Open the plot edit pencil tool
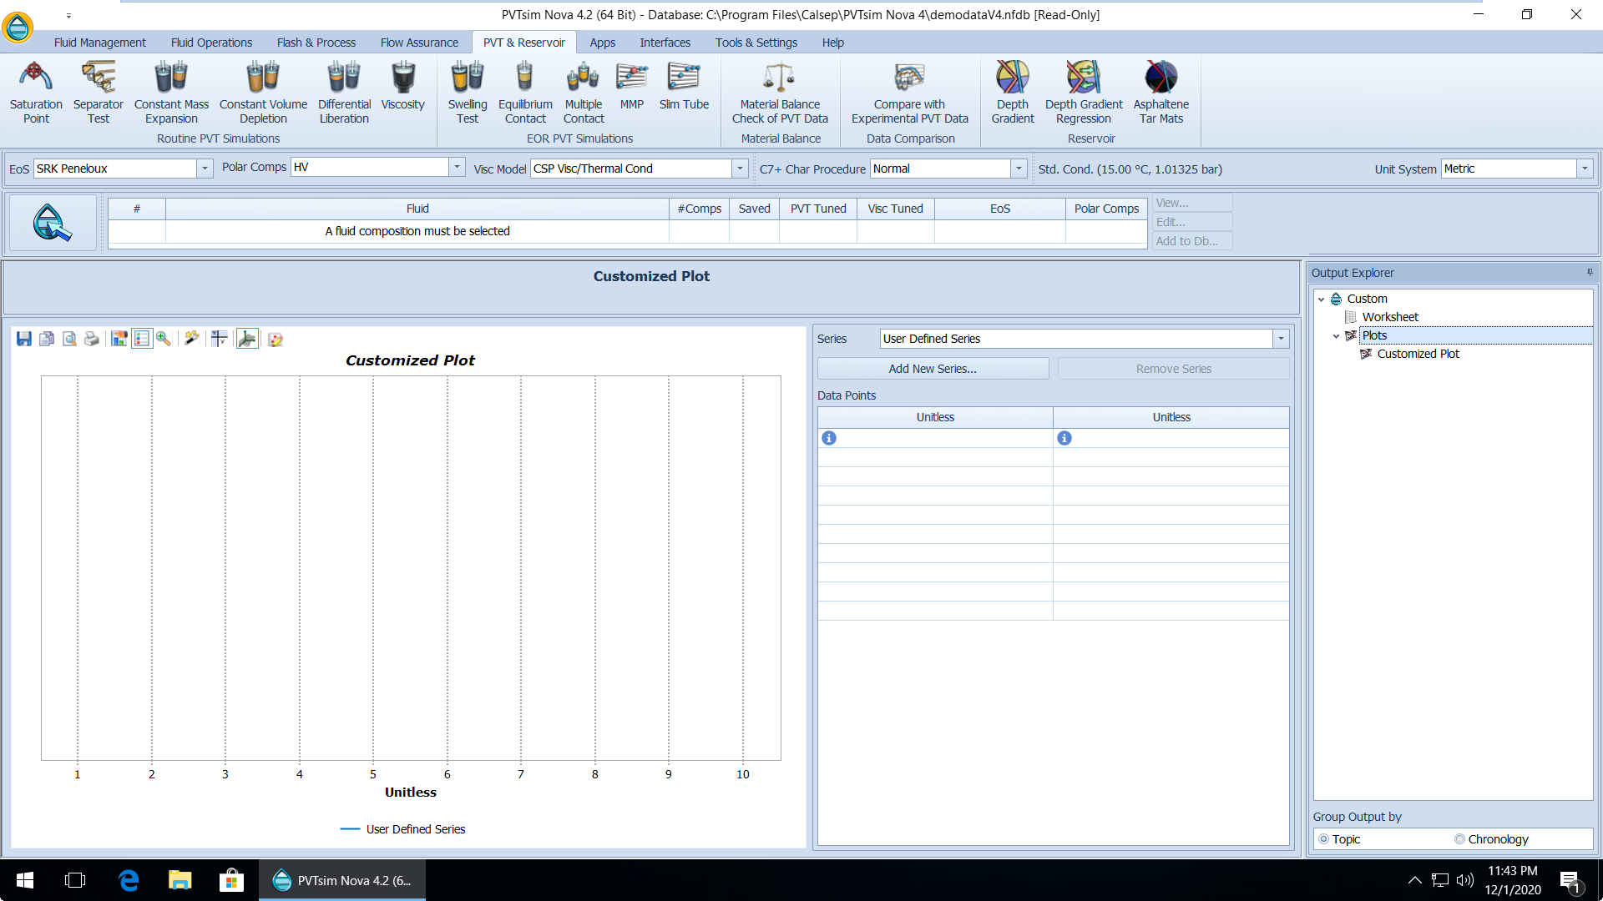Viewport: 1603px width, 901px height. point(276,339)
